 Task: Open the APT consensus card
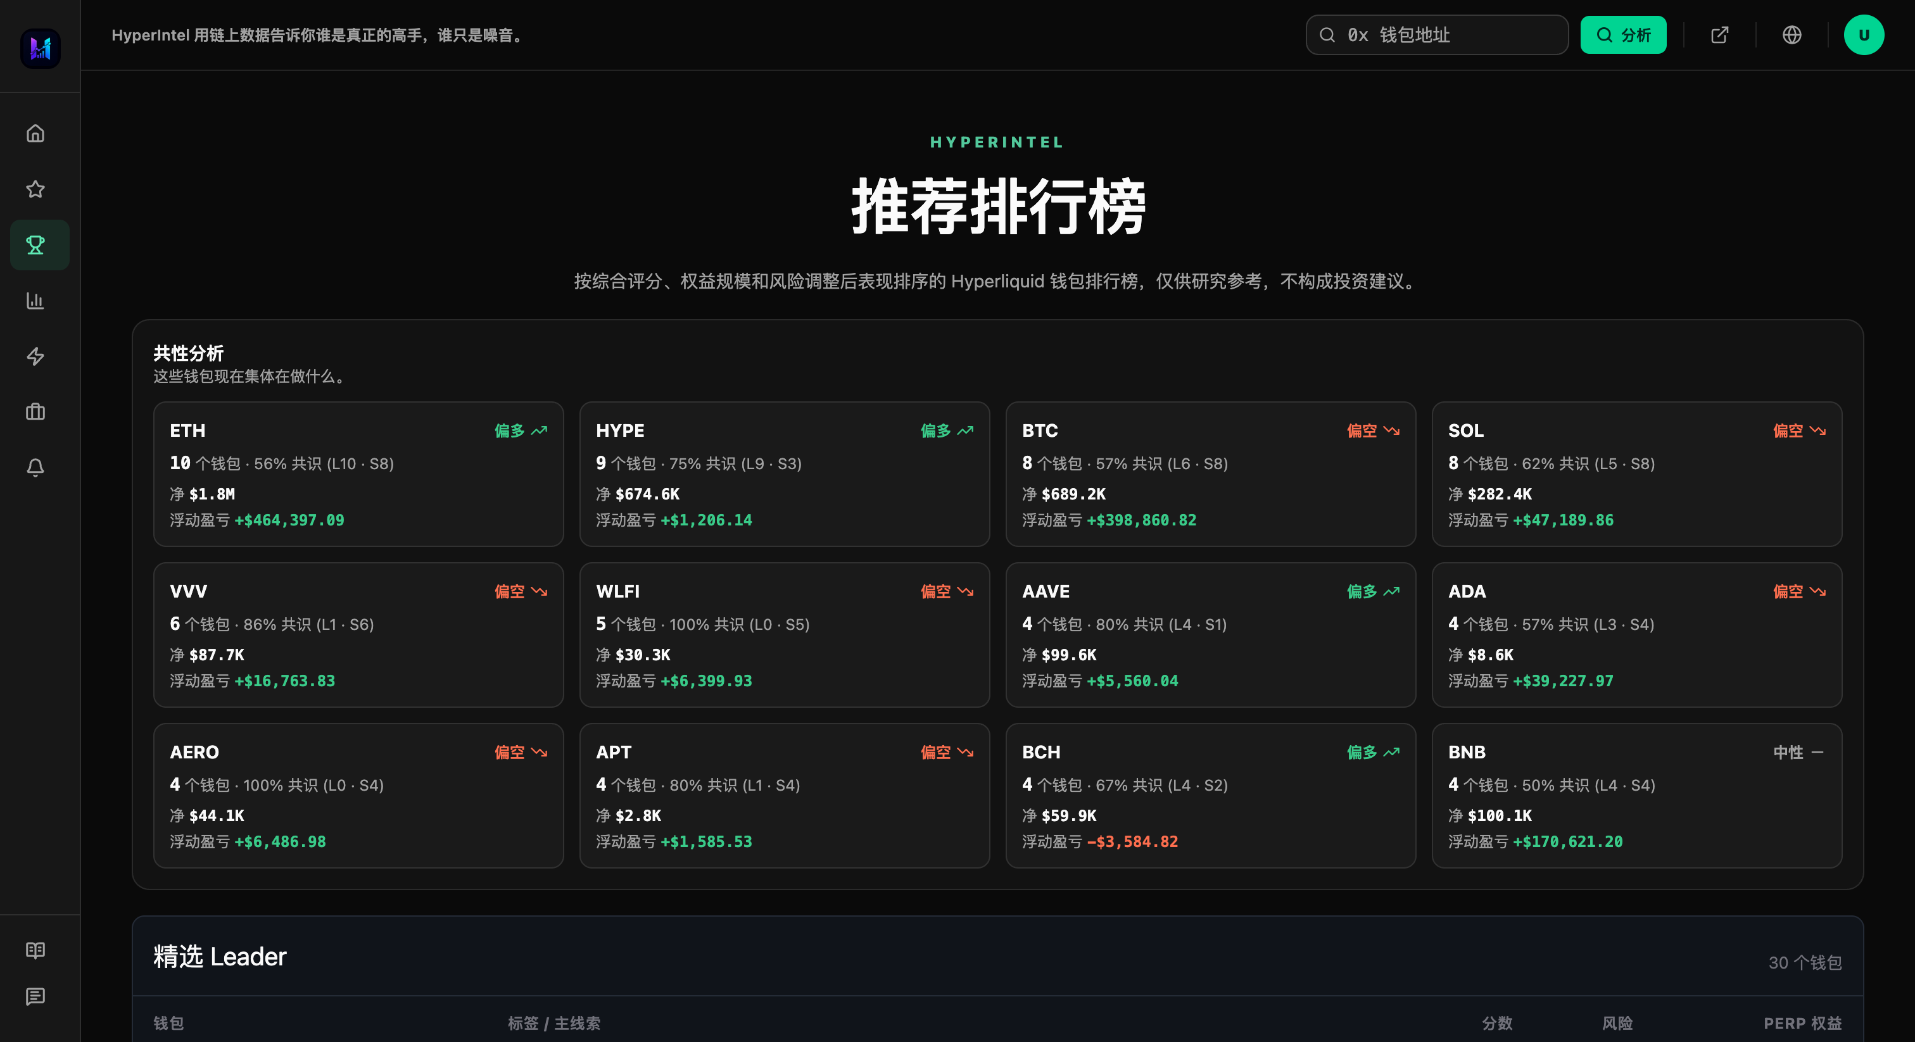pos(784,795)
